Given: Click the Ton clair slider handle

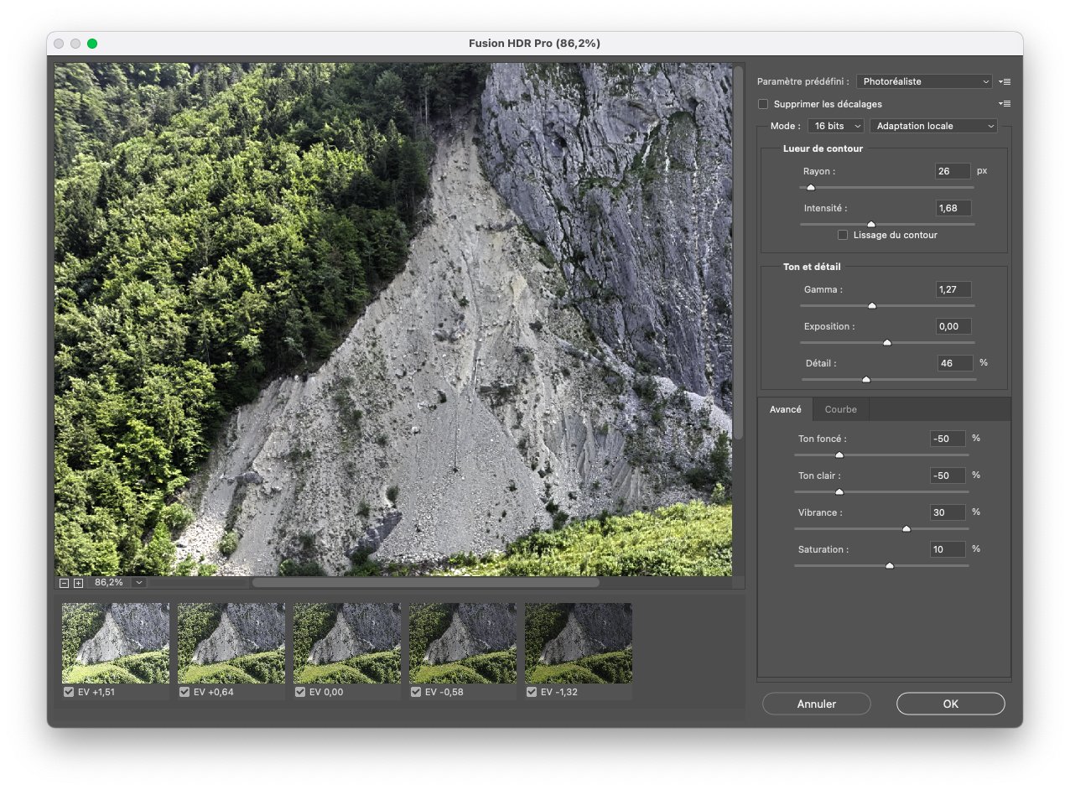Looking at the screenshot, I should click(x=839, y=492).
